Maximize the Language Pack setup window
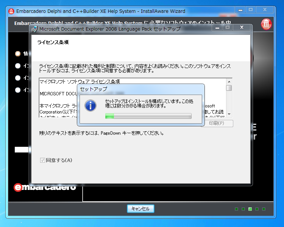 228,28
